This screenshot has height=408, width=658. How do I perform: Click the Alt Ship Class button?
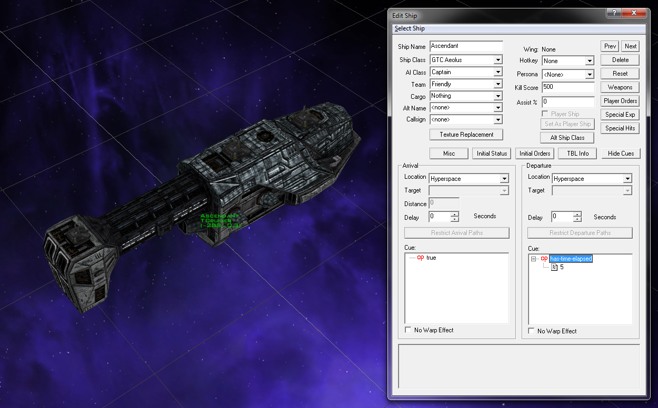point(567,138)
